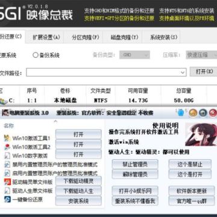Screen dimensions: 217x217
Task: Click 打开 next to Win10数字激活
Action: 78,154
